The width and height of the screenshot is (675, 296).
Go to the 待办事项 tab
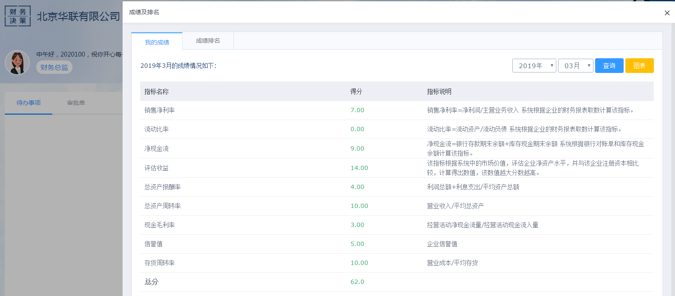pyautogui.click(x=28, y=103)
